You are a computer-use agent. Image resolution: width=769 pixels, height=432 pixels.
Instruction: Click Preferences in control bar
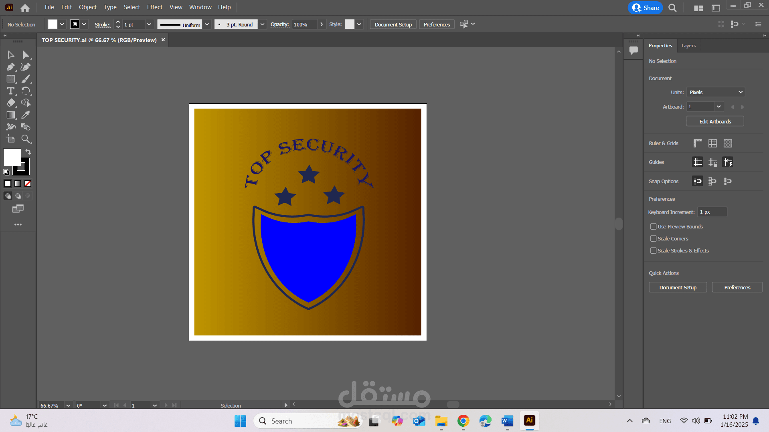click(437, 24)
